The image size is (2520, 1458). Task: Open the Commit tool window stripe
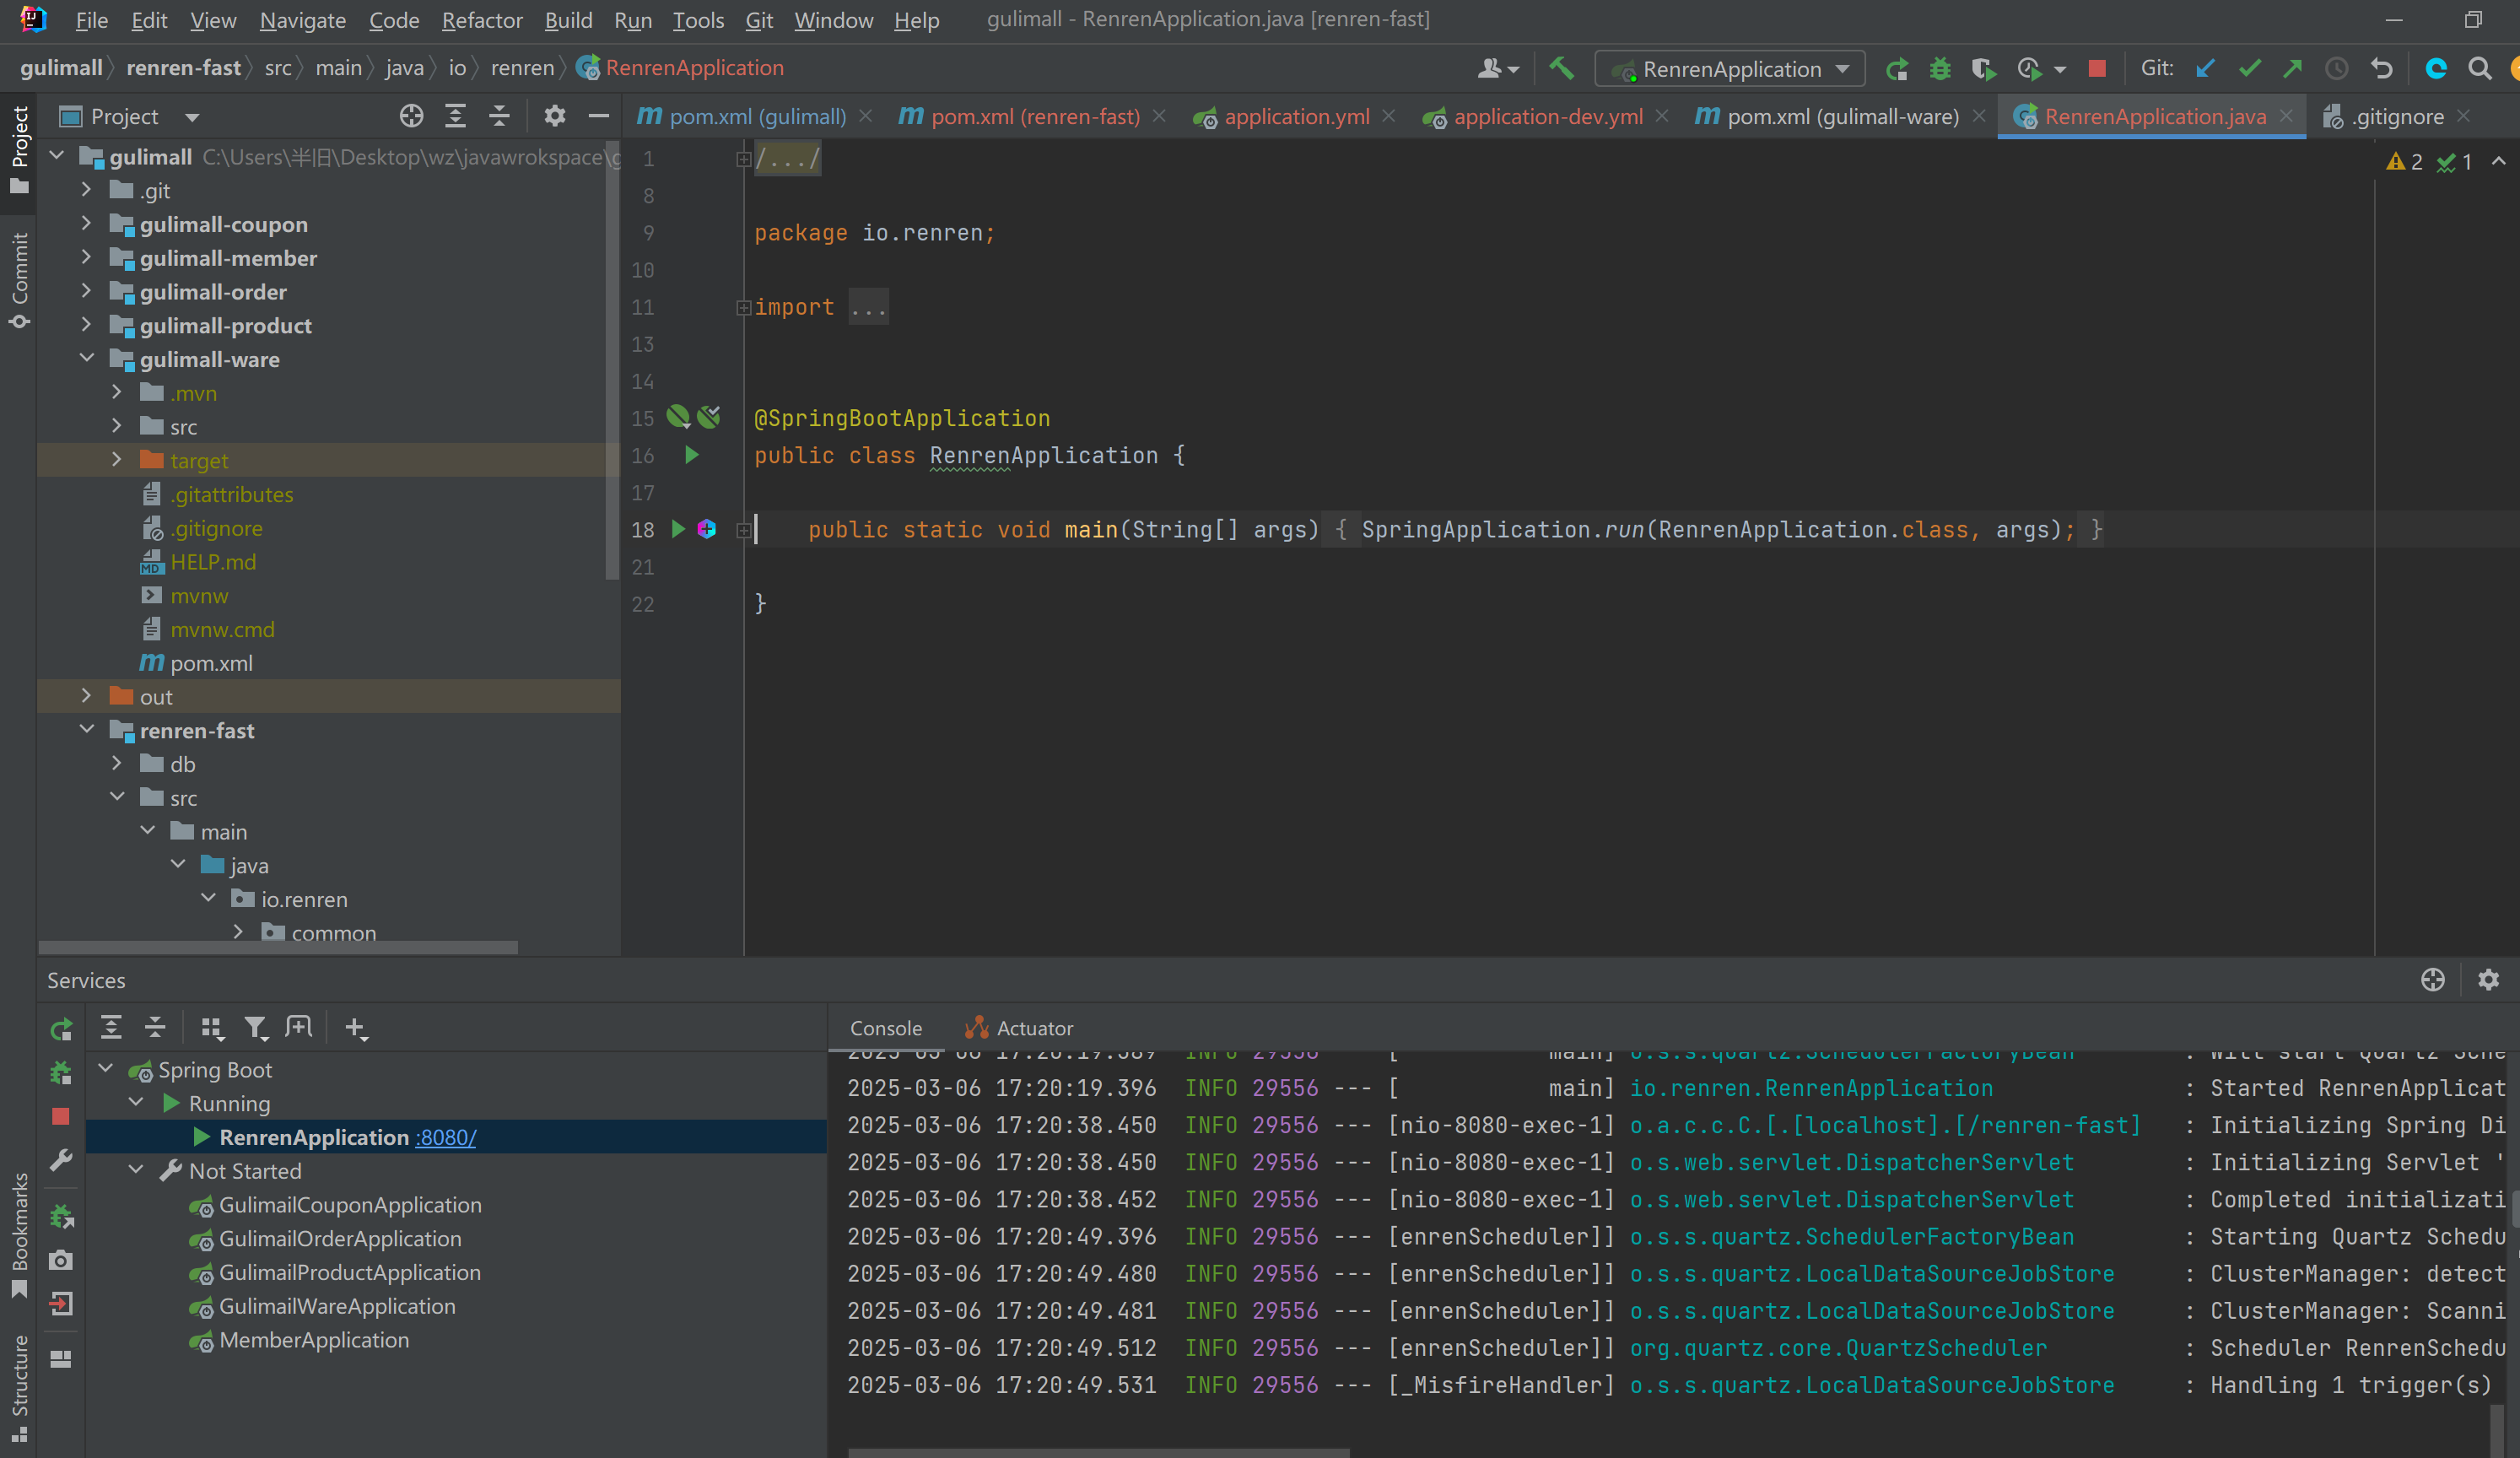tap(19, 280)
